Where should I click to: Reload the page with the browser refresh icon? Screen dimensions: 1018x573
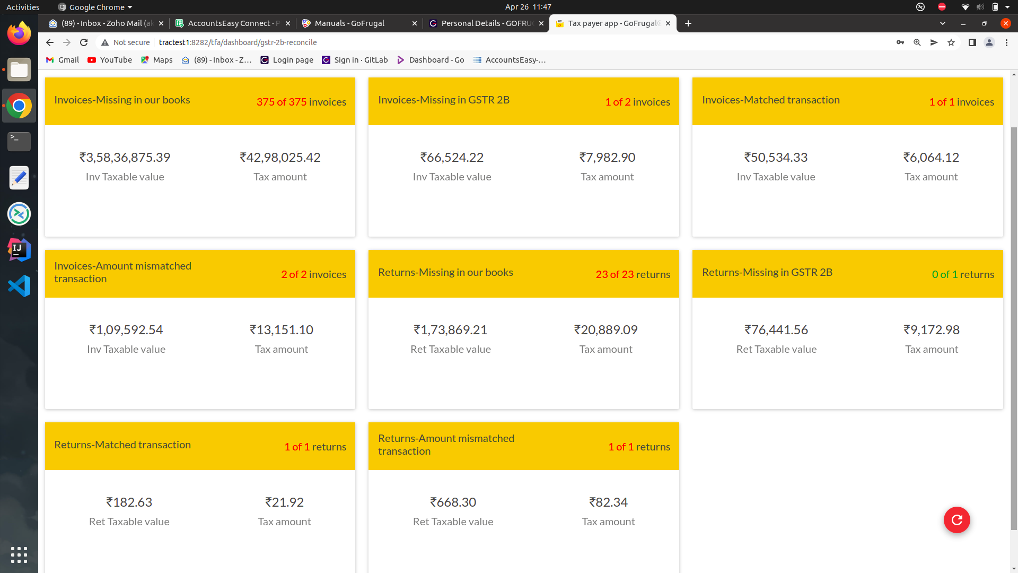(x=84, y=42)
